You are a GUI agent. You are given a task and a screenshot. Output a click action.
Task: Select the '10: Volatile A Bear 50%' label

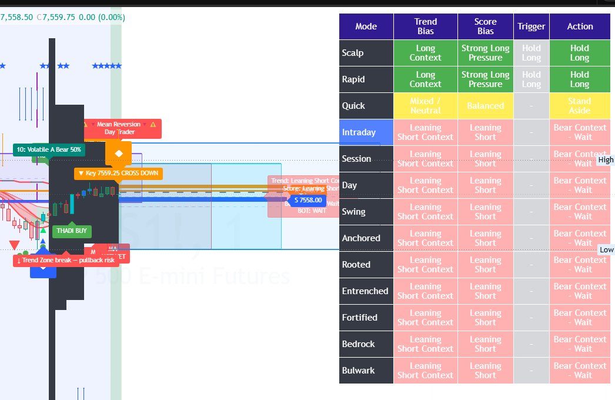coord(49,149)
